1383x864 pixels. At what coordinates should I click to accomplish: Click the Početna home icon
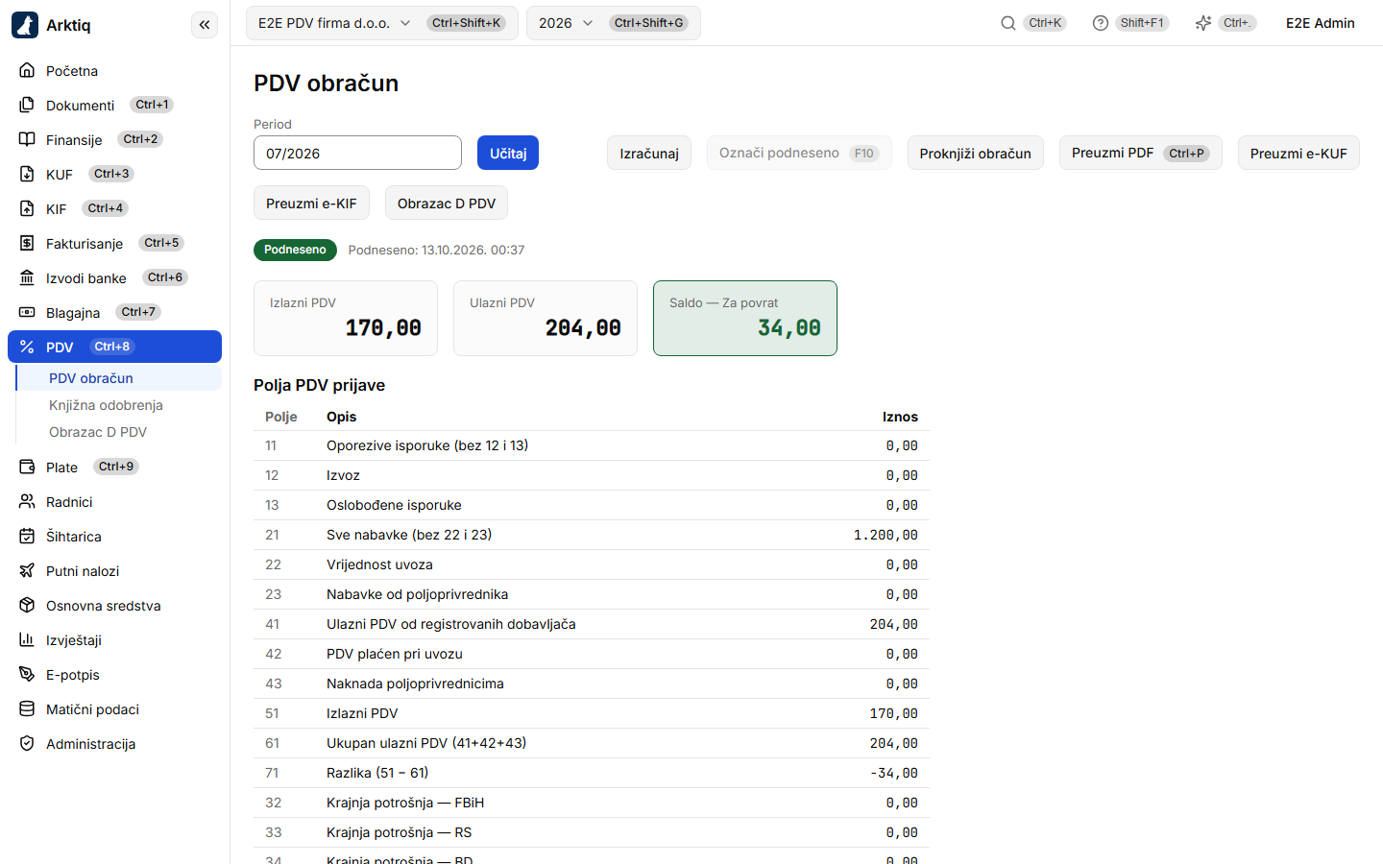click(x=27, y=70)
